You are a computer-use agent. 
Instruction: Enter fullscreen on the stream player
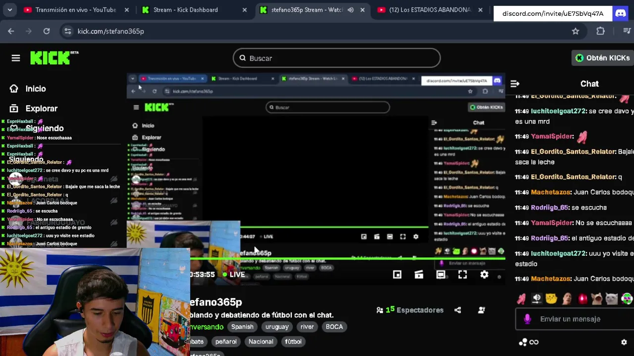(463, 274)
